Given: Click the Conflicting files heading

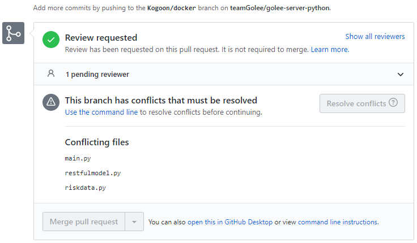Looking at the screenshot, I should 97,142.
